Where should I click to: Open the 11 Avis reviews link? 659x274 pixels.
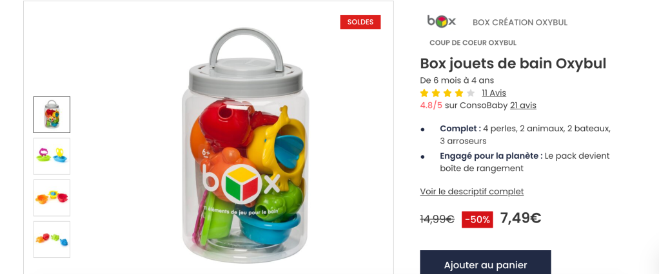[494, 93]
